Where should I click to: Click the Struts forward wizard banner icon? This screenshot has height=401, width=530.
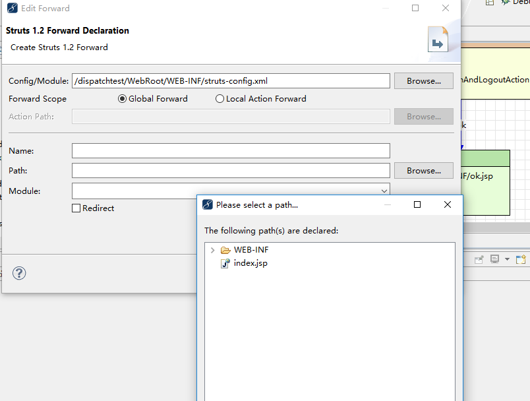click(438, 39)
